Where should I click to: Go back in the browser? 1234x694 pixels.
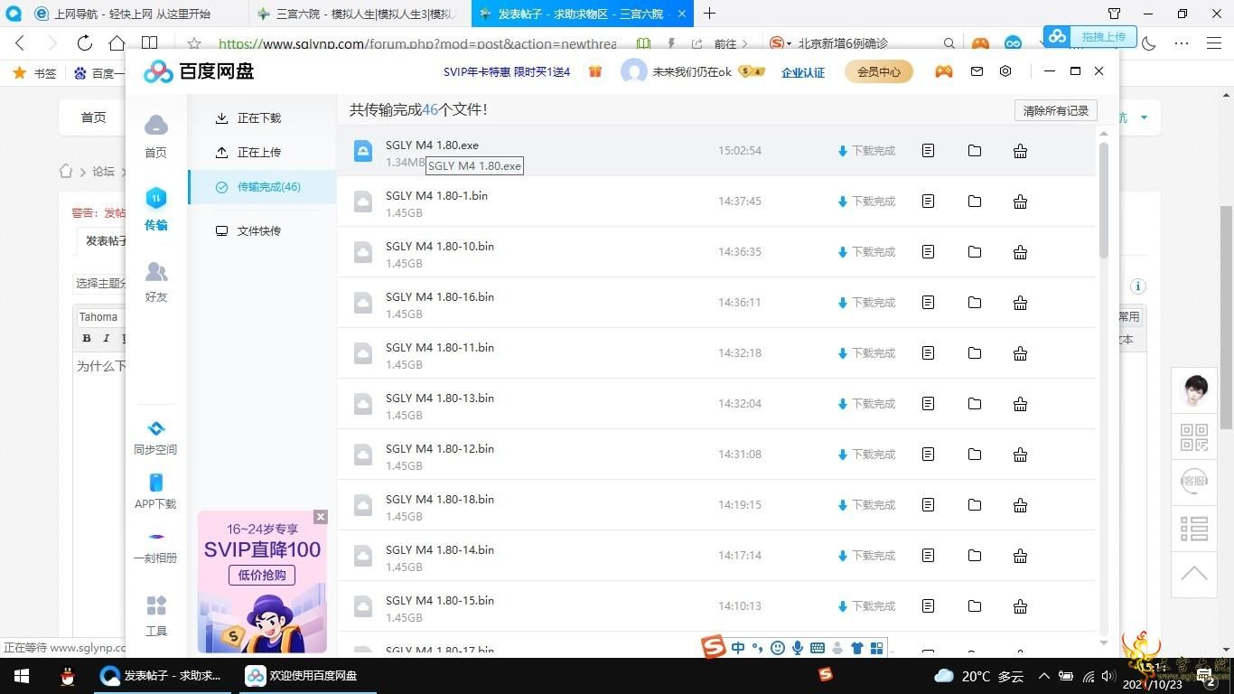click(20, 42)
